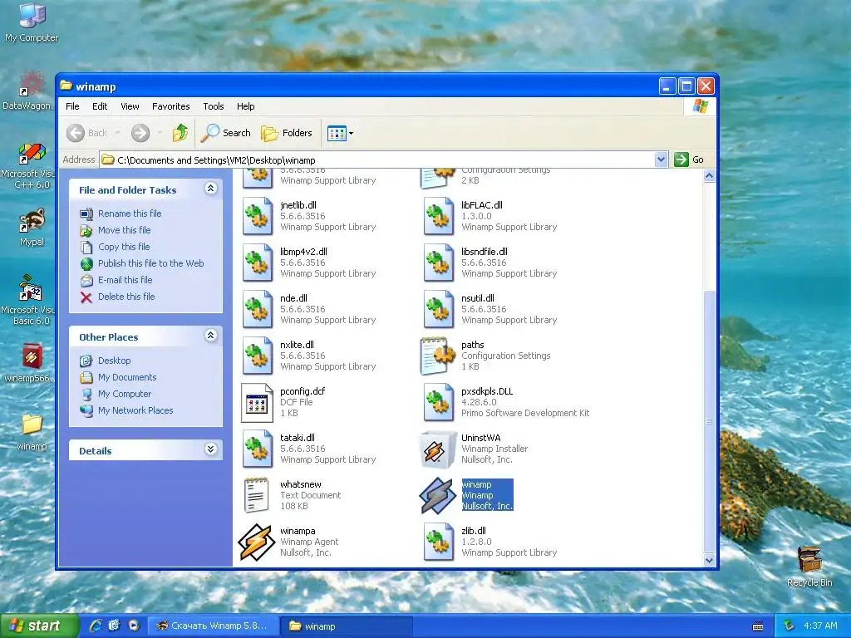Click E-mail this file link

pyautogui.click(x=125, y=280)
